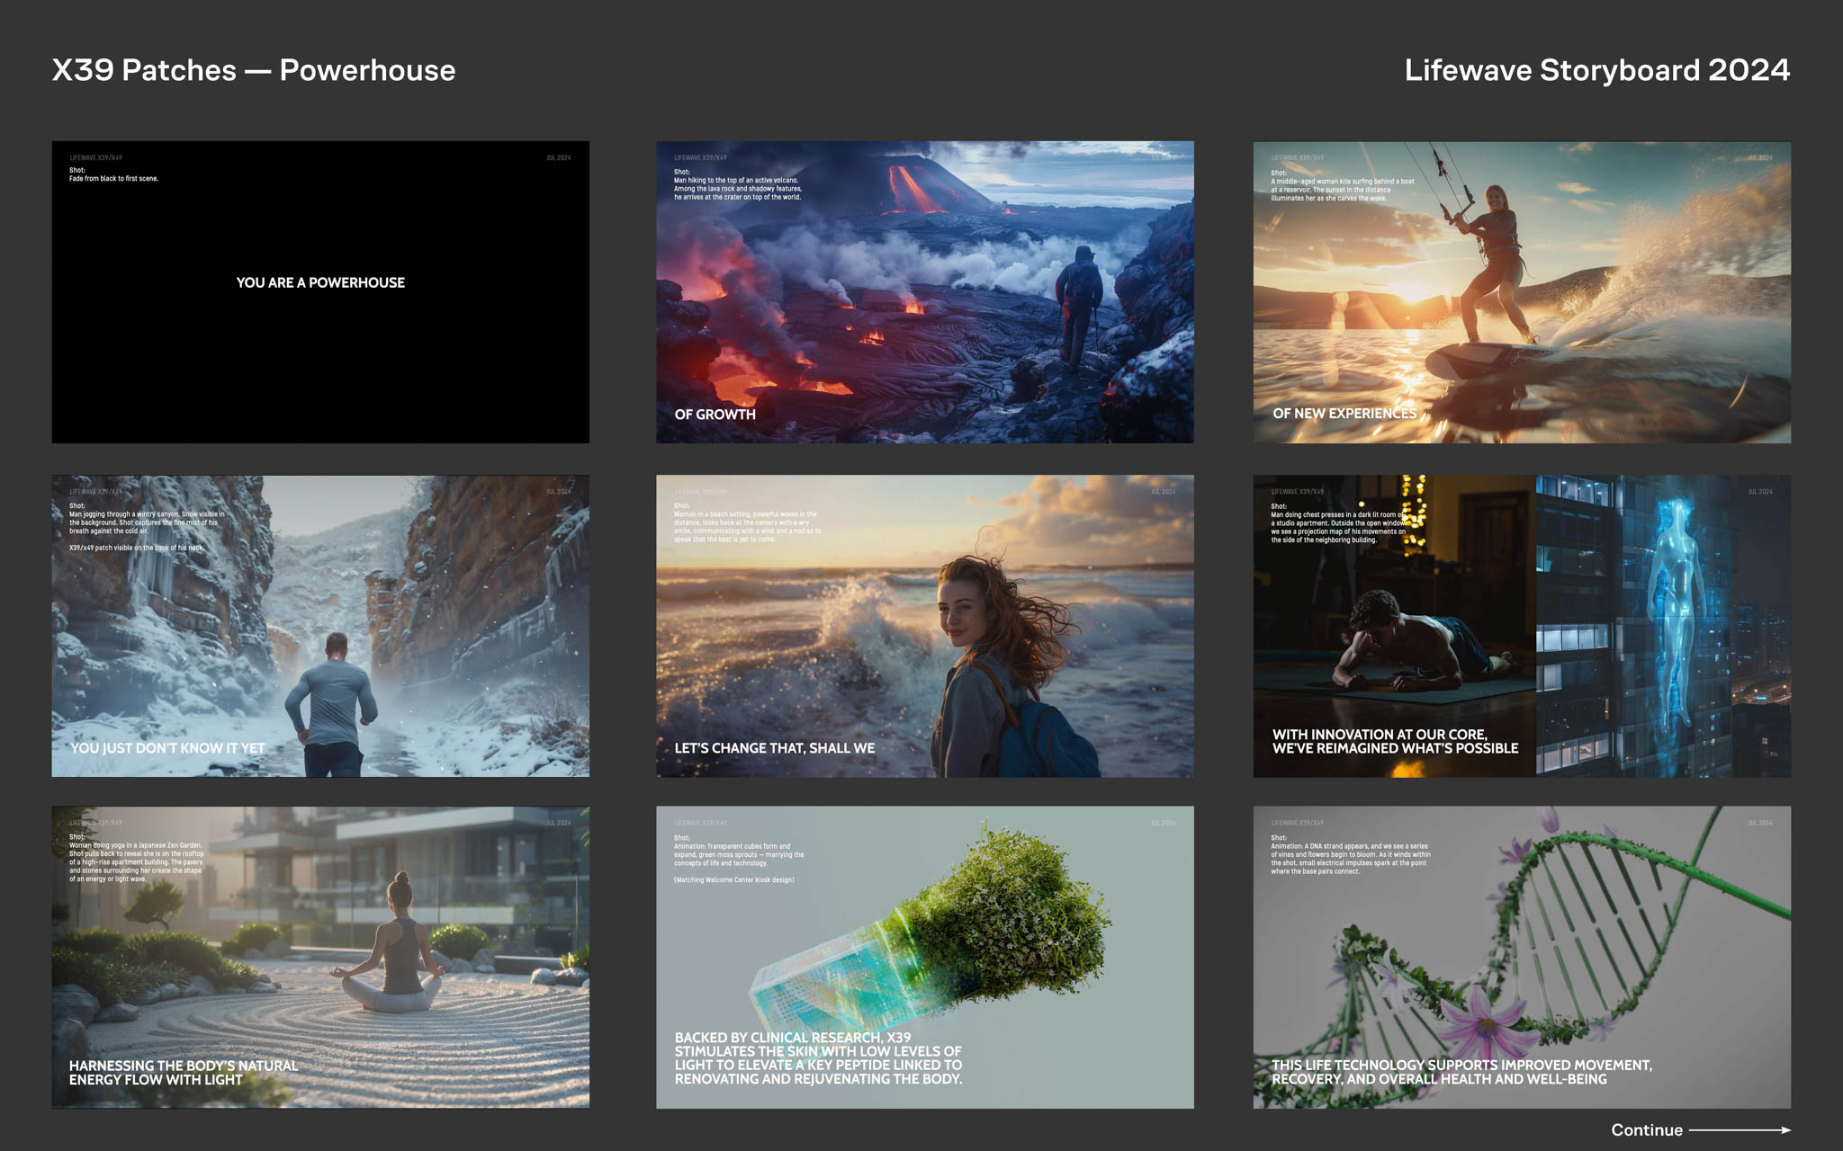
Task: Click the Continue link
Action: [1646, 1129]
